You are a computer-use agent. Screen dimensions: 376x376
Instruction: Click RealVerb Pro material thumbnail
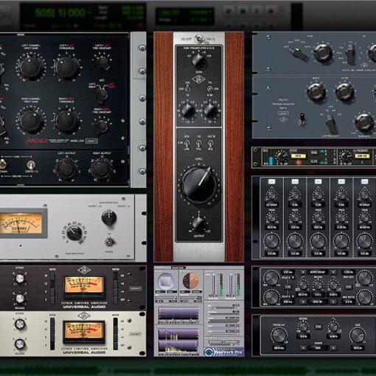click(x=190, y=280)
